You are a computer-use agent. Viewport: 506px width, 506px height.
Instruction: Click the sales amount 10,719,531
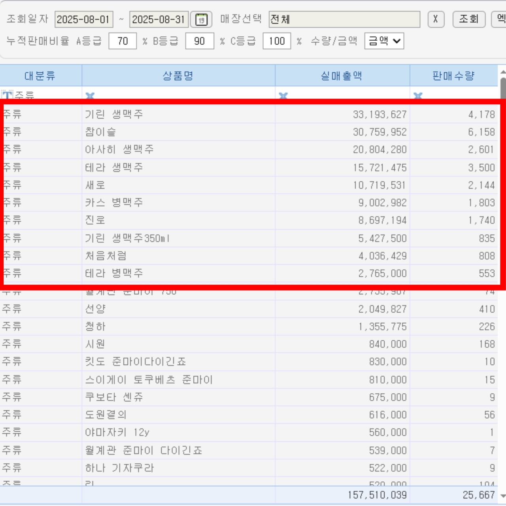click(x=379, y=185)
